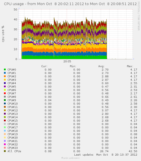This screenshot has width=141, height=161.
Task: Click the Last update timestamp text
Action: coord(106,155)
